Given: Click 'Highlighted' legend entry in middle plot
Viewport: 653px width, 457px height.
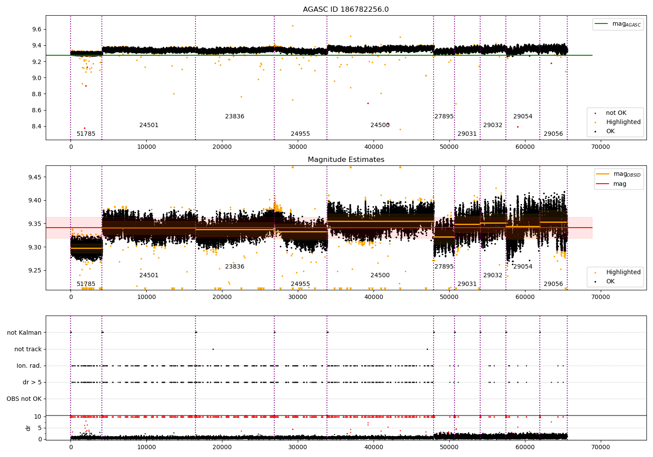Looking at the screenshot, I should click(618, 272).
